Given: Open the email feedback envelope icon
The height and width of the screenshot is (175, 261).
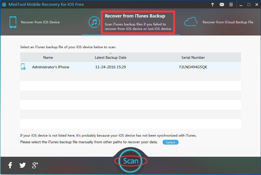Looking at the screenshot, I should tap(222, 5).
